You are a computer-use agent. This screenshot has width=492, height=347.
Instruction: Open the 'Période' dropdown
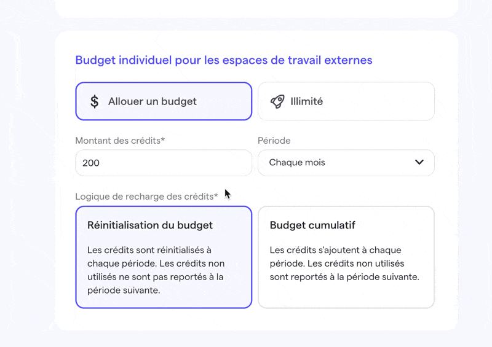click(346, 163)
